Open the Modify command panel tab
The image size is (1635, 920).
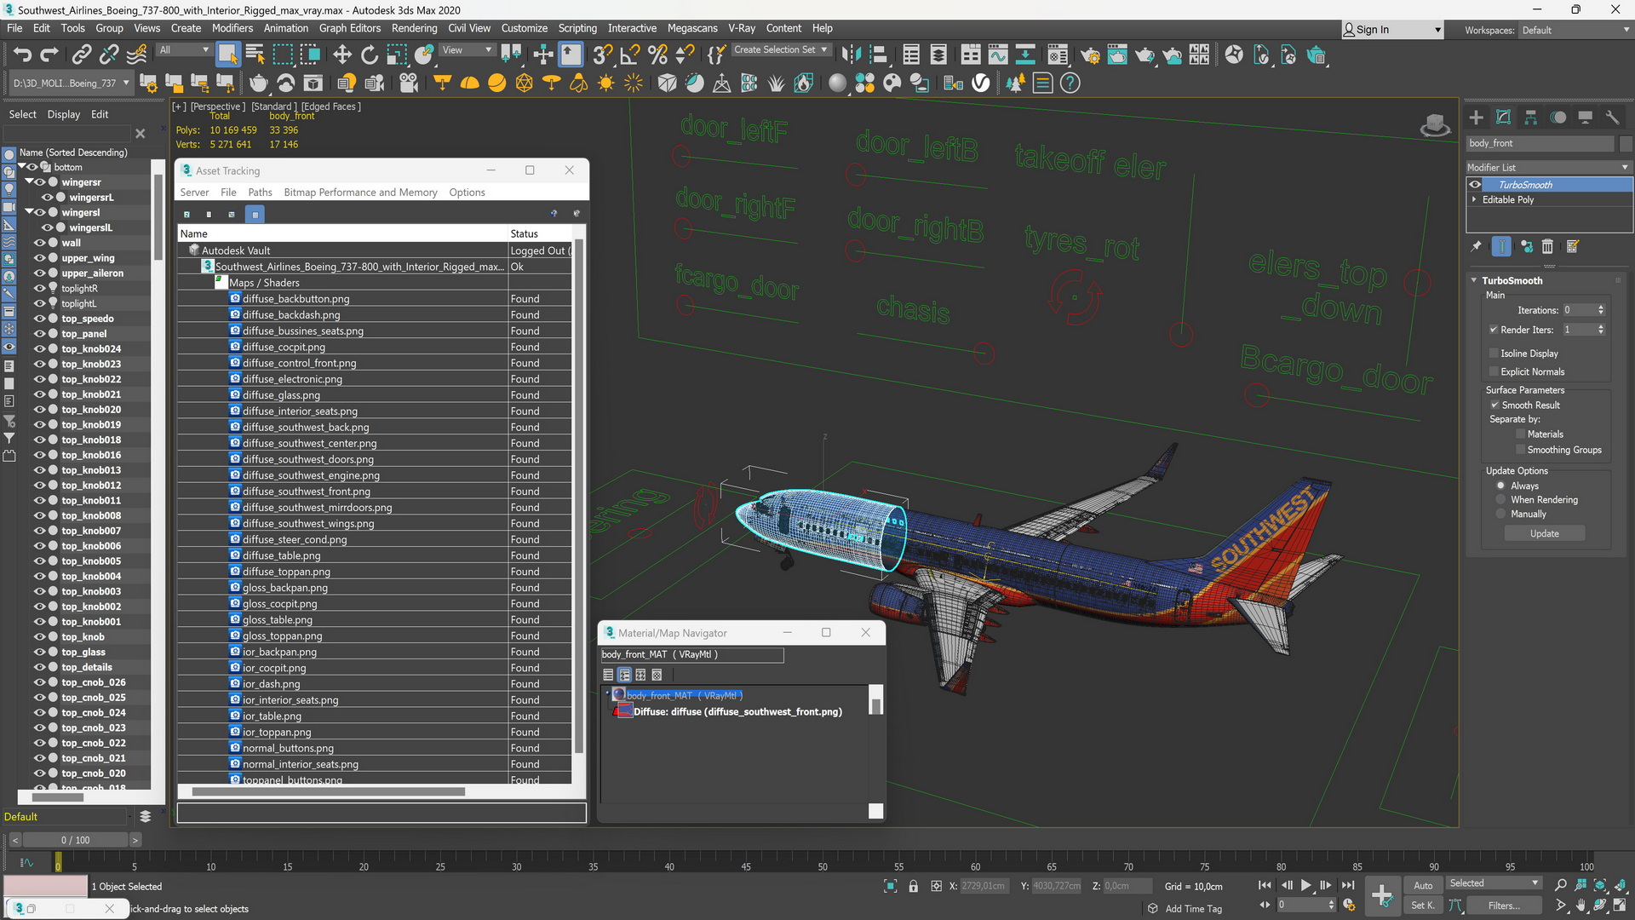1504,117
